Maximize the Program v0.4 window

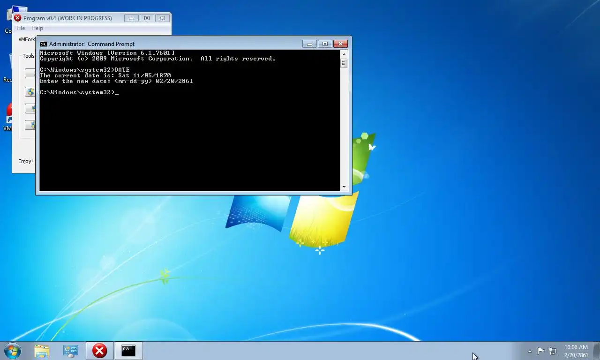[x=147, y=18]
